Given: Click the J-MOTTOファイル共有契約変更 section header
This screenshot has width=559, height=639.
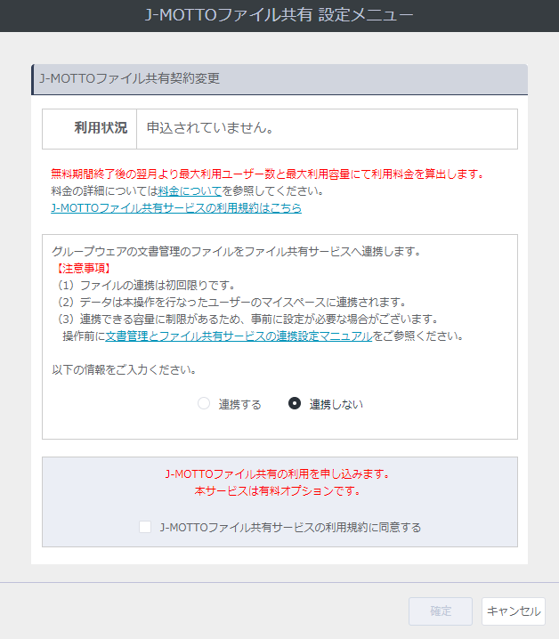Looking at the screenshot, I should click(x=279, y=79).
